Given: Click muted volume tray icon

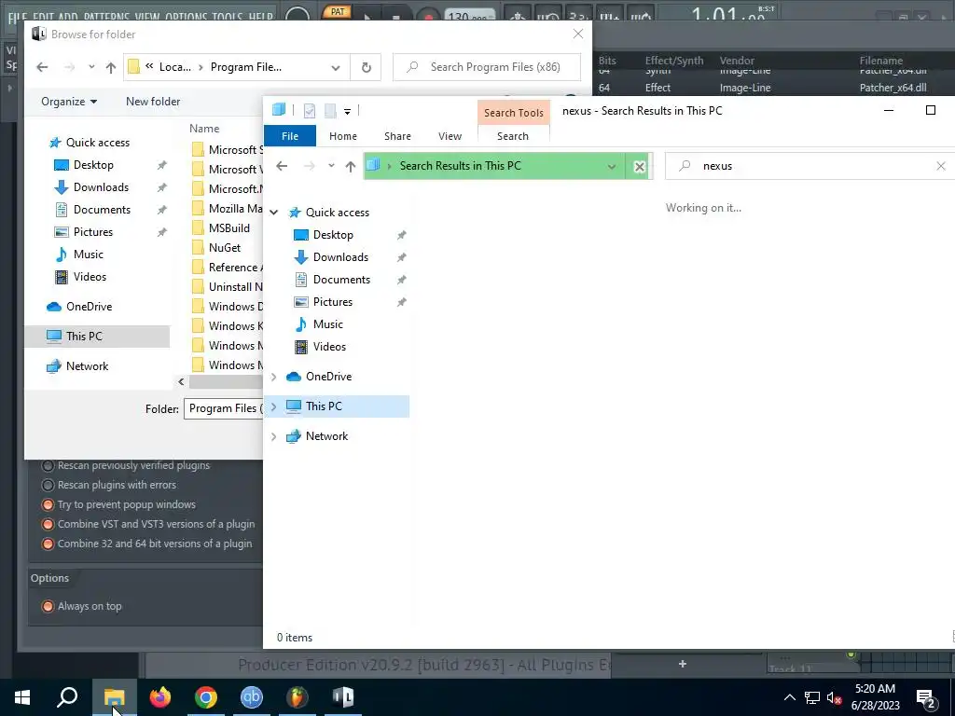Looking at the screenshot, I should click(835, 697).
